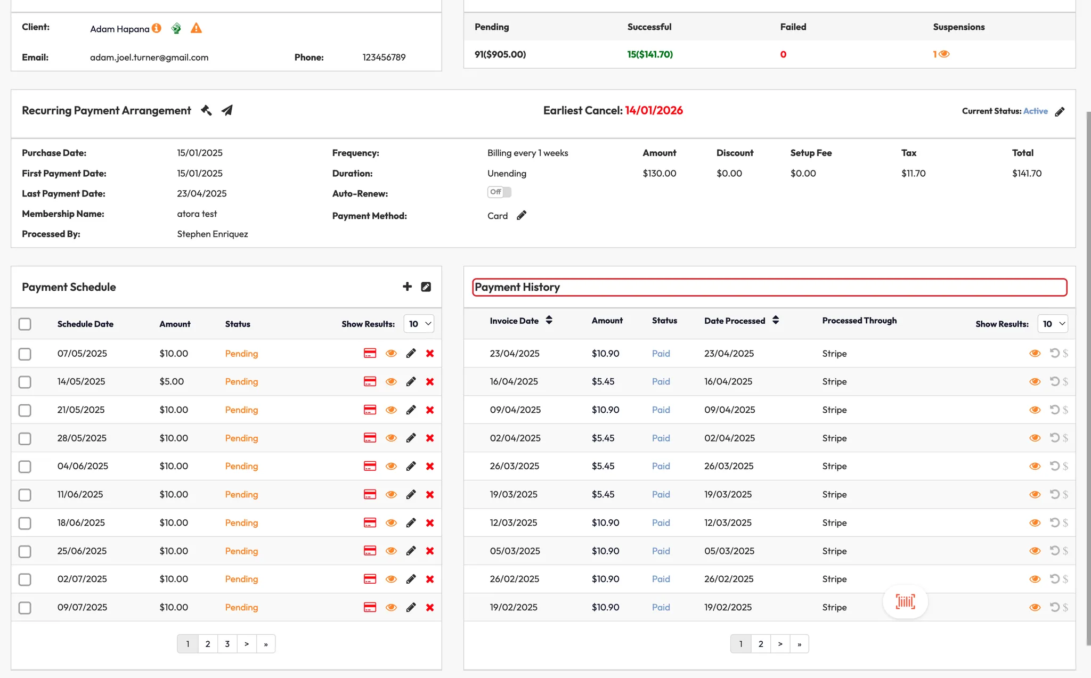Click the plus icon in Payment Schedule
Image resolution: width=1091 pixels, height=678 pixels.
click(407, 287)
